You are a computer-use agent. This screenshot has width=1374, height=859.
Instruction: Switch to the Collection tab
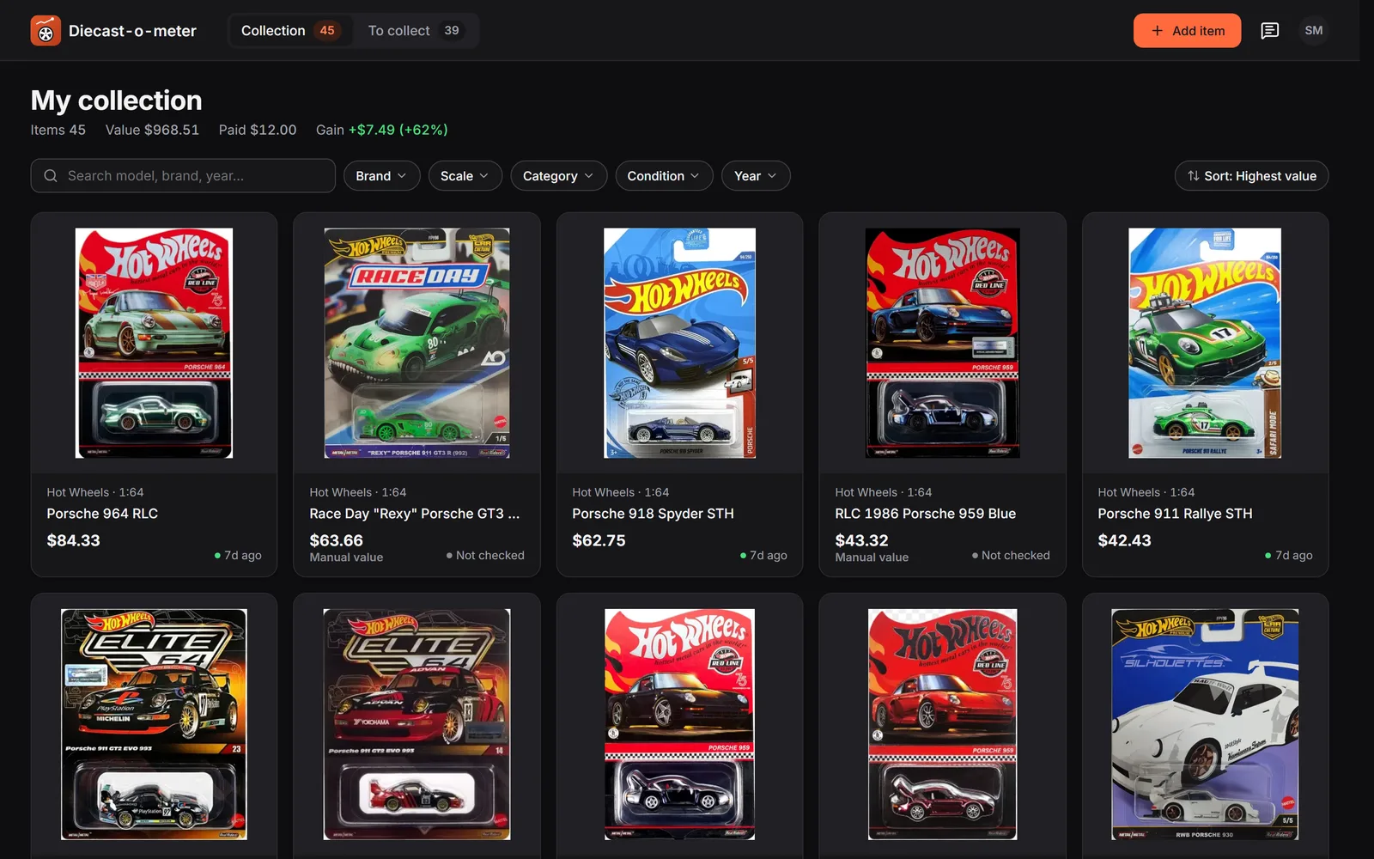[290, 31]
